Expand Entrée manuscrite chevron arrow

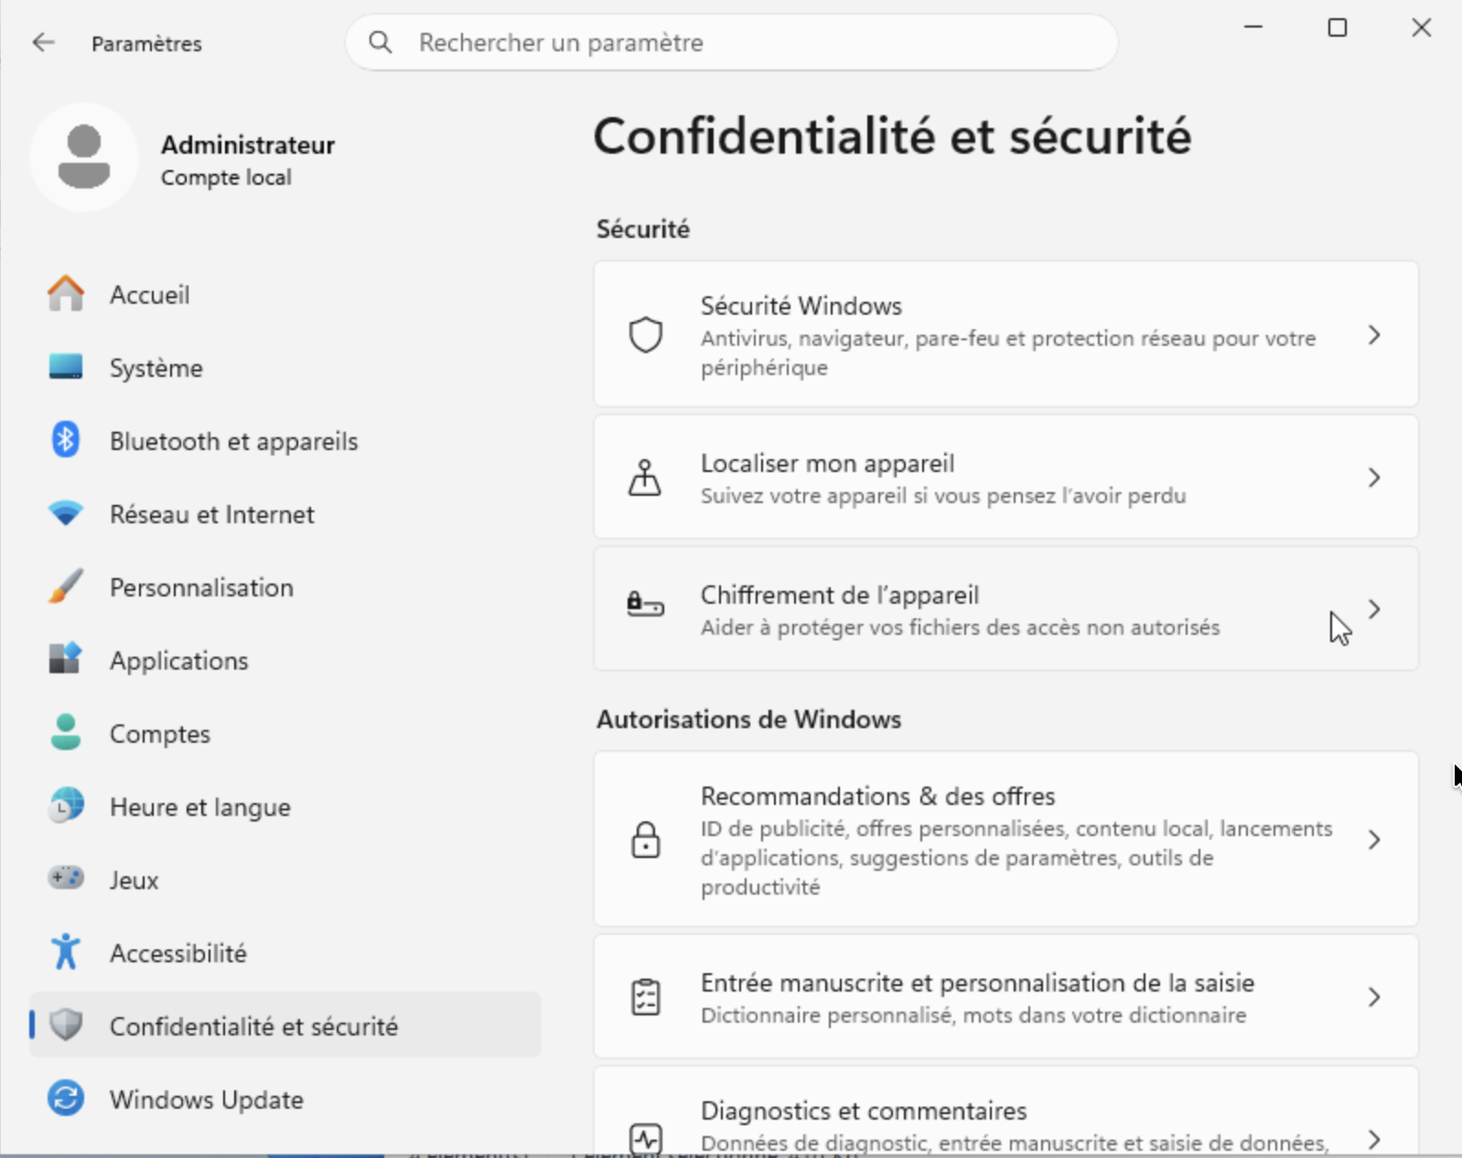1374,997
